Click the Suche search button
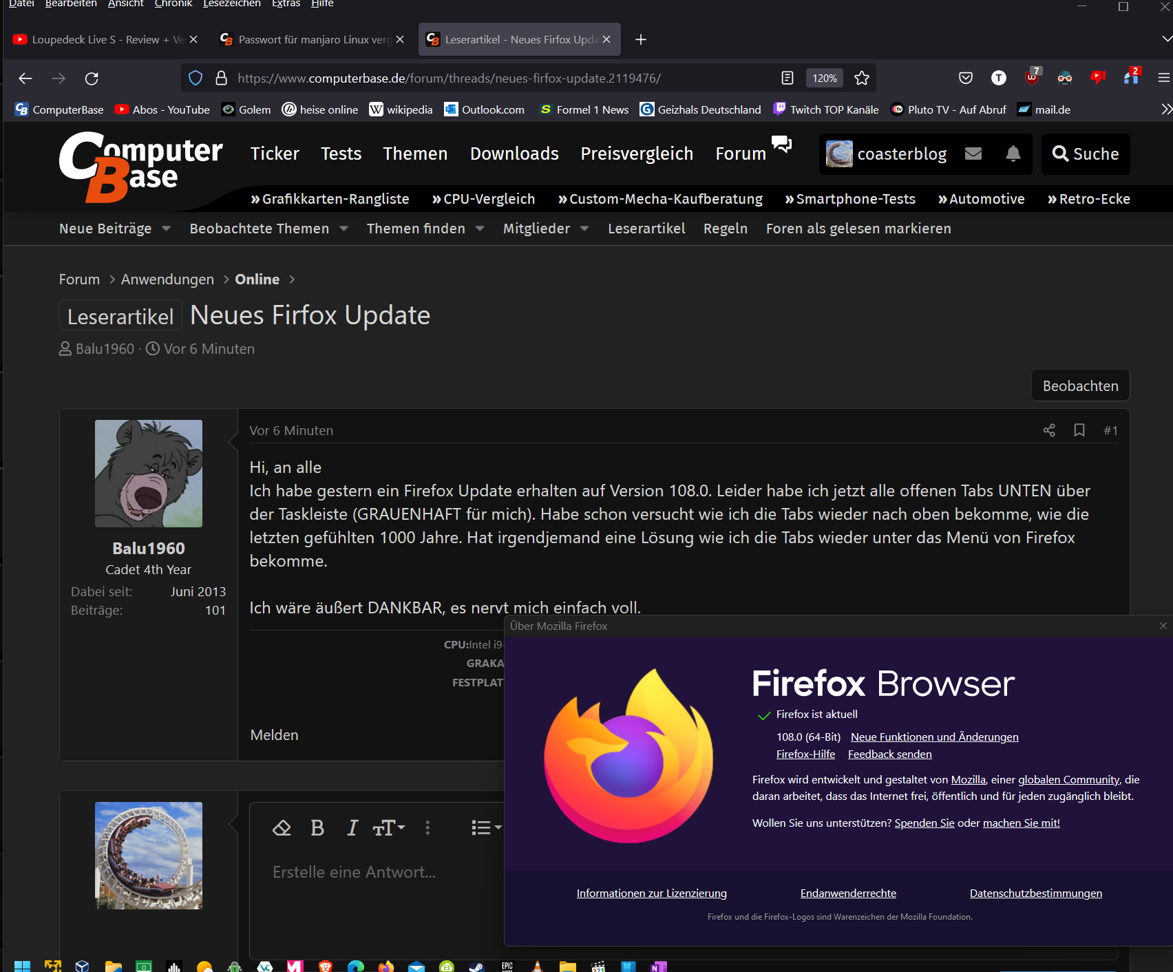Viewport: 1173px width, 972px height. 1086,154
